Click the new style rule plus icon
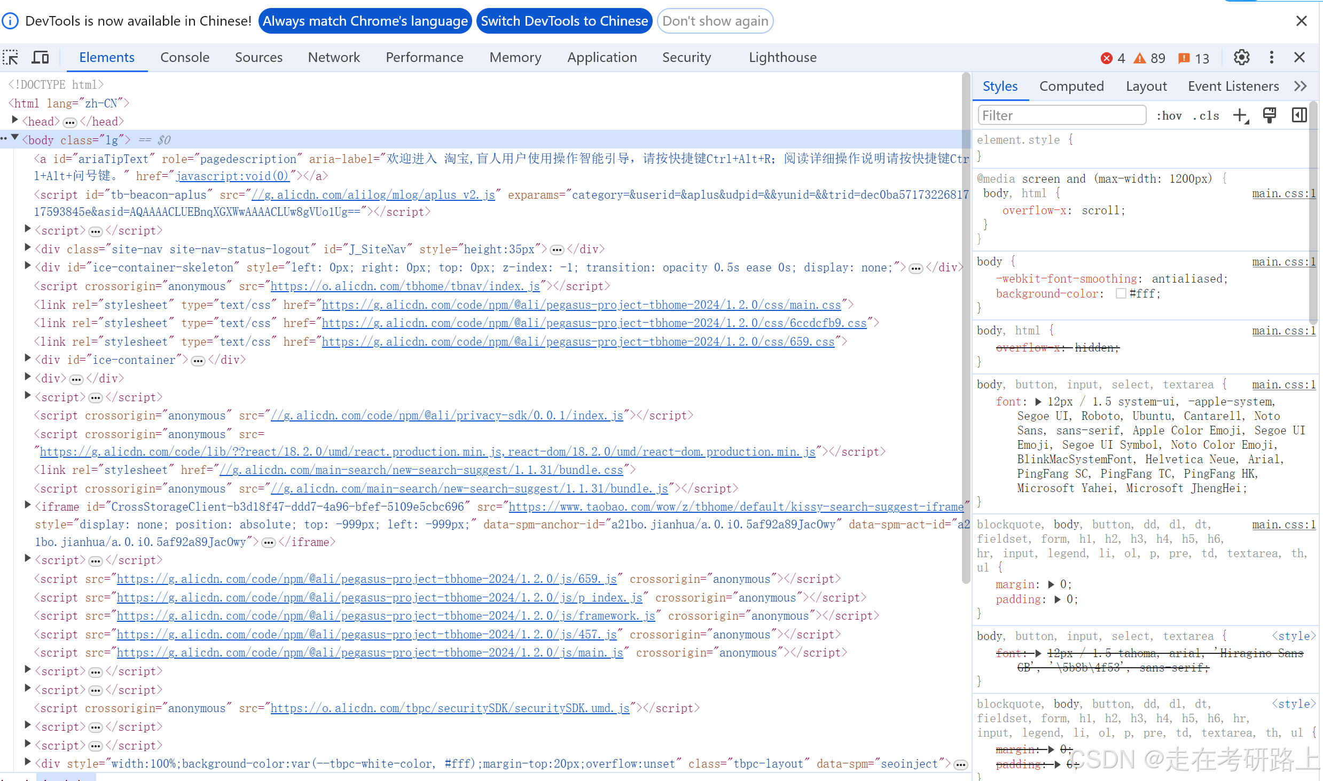This screenshot has height=781, width=1323. [x=1240, y=115]
